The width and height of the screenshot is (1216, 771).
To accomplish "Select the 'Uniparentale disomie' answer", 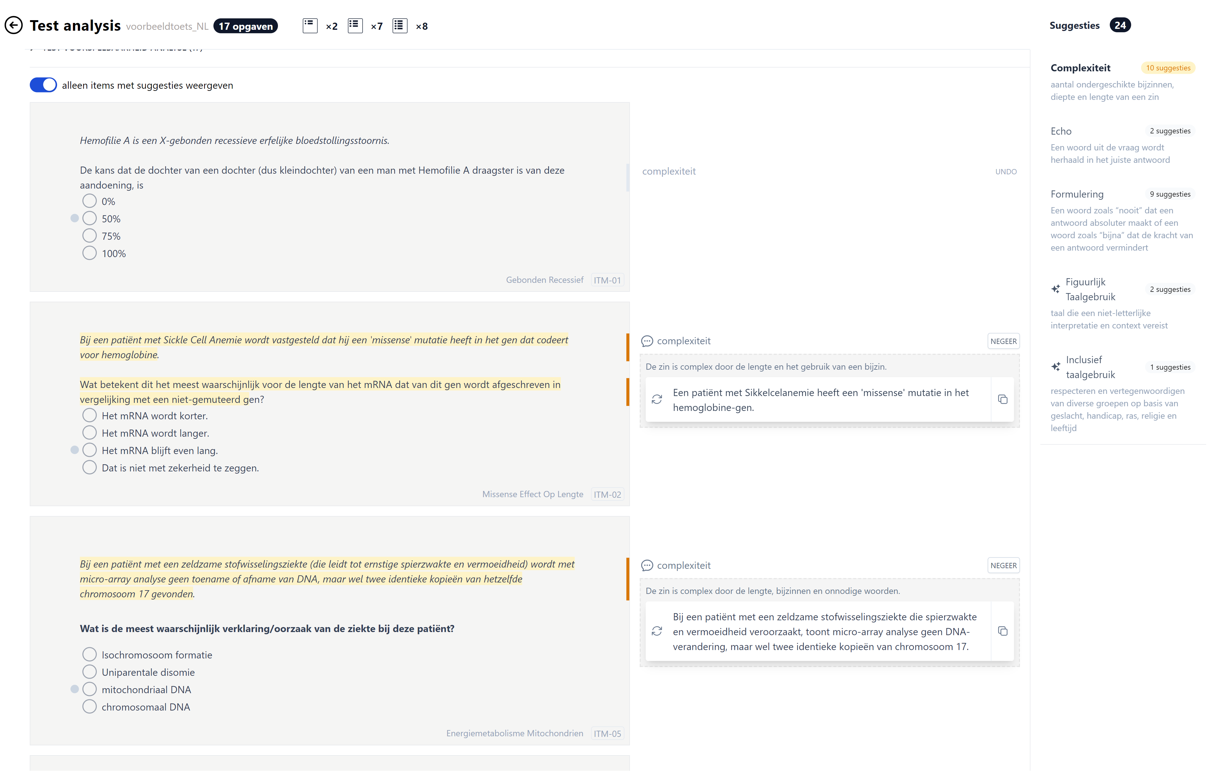I will pyautogui.click(x=89, y=671).
